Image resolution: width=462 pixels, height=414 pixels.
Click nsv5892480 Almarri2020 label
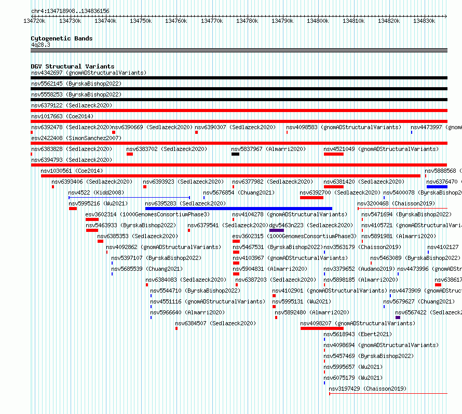coord(312,312)
